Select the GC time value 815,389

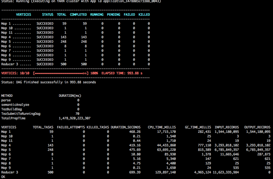pos(204,150)
